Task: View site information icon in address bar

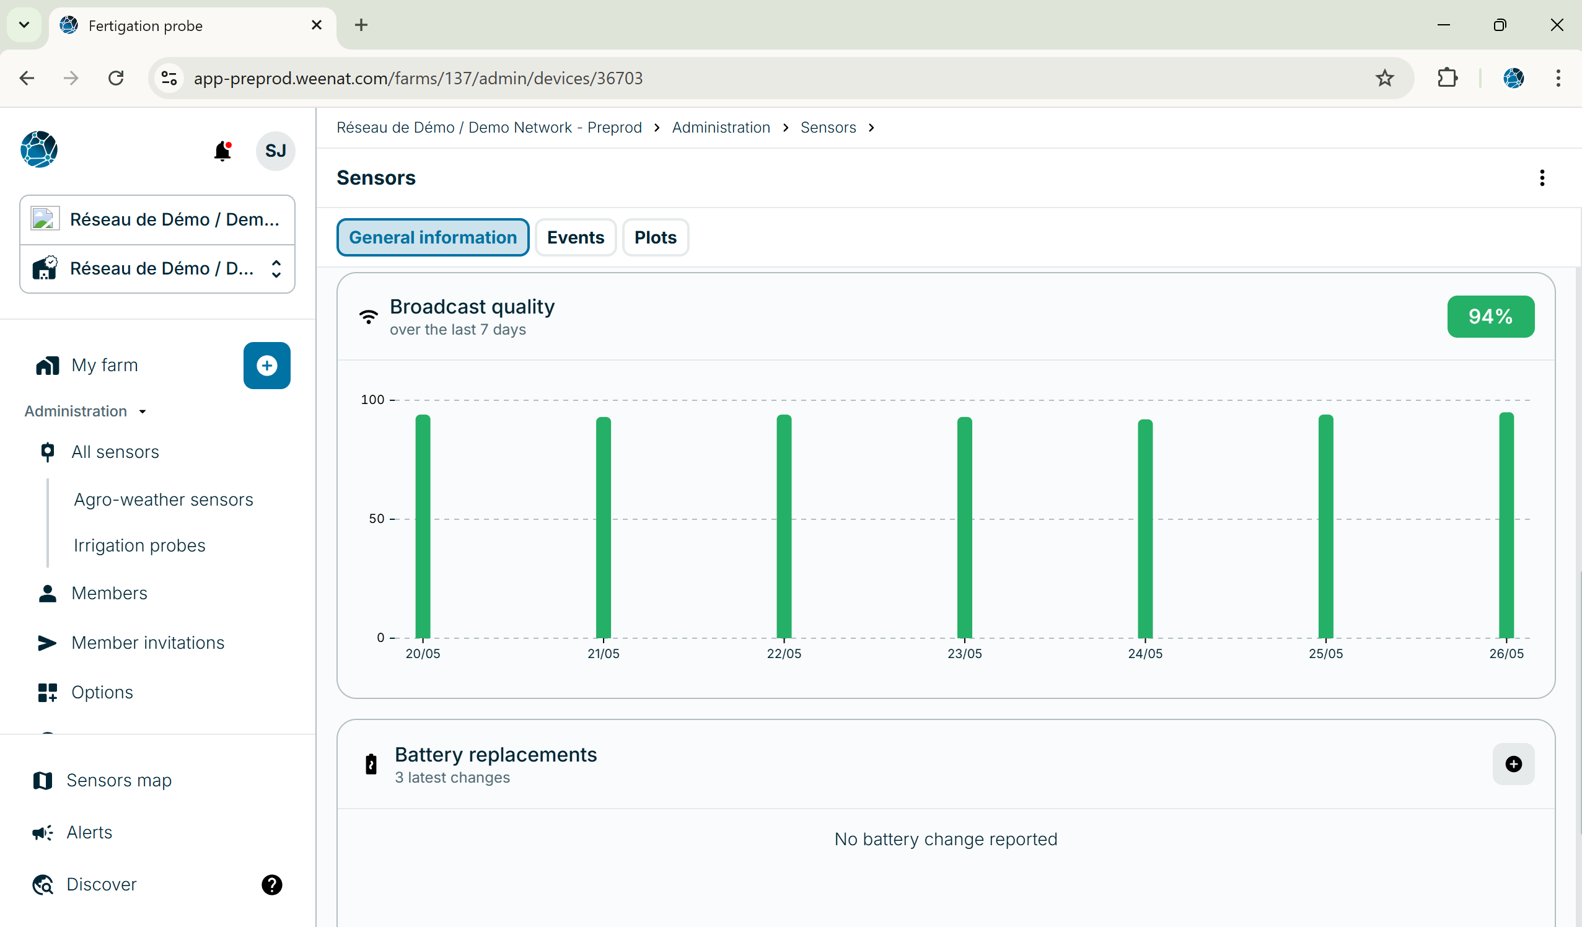Action: [x=170, y=79]
